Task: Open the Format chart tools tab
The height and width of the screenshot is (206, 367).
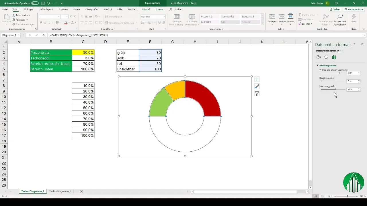Action: tap(159, 9)
